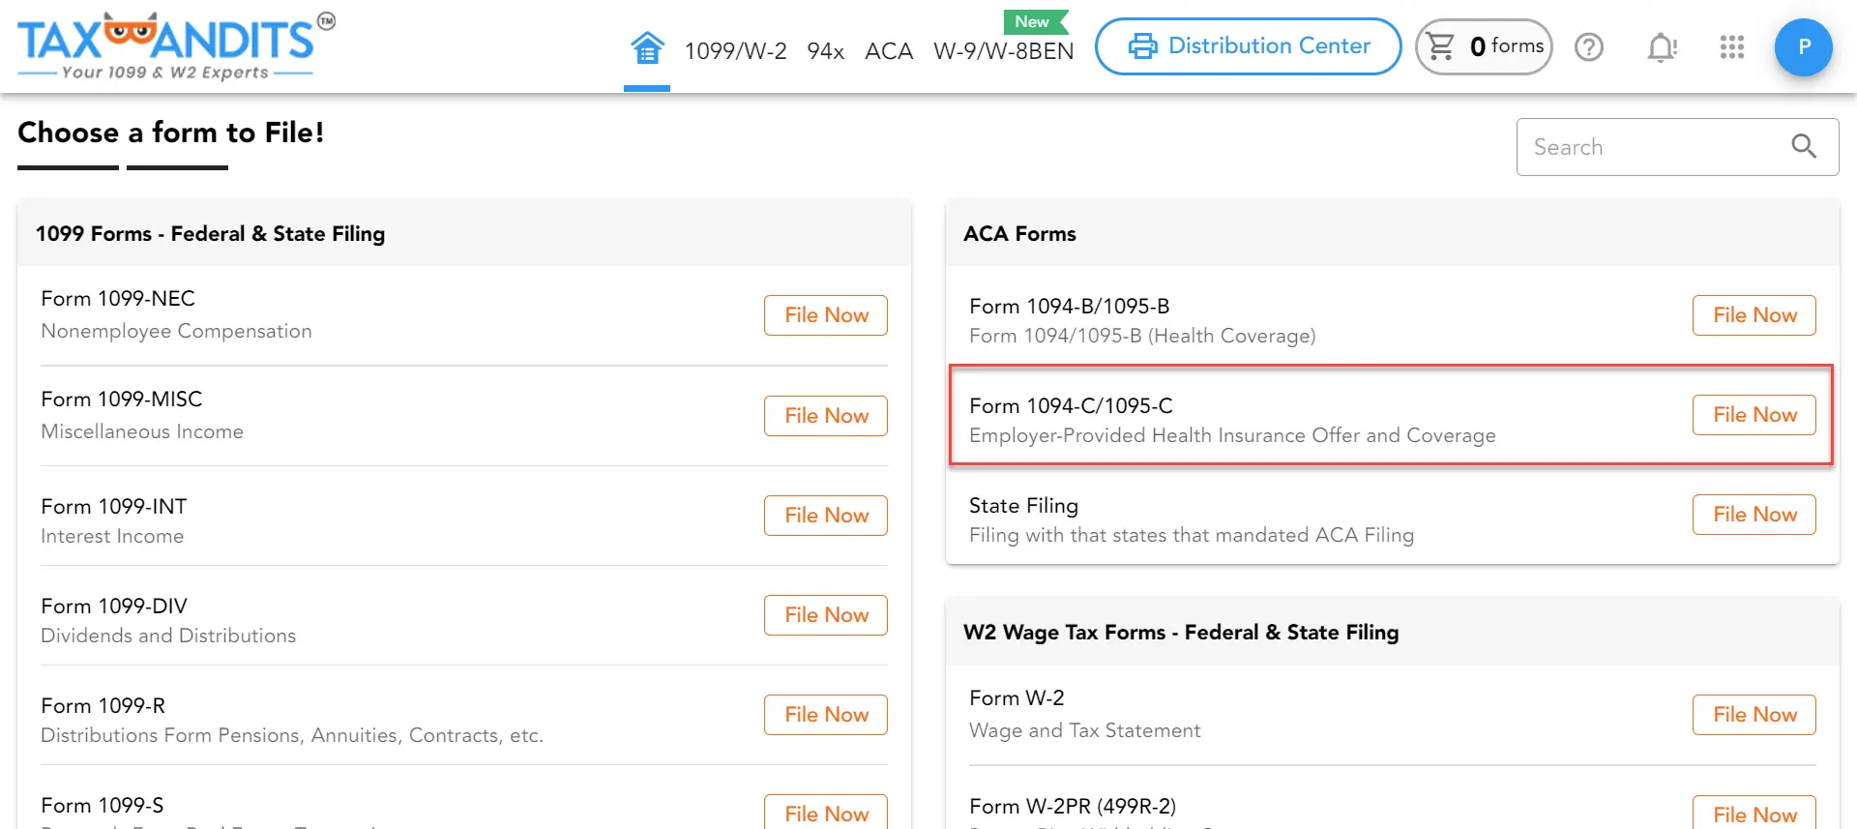Select the Form W-2 title text

tap(1017, 698)
